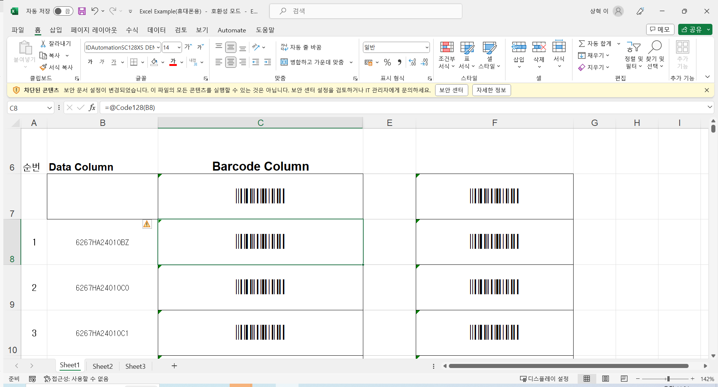Click Format Painter (서식 복사) brush
The width and height of the screenshot is (718, 387).
43,67
